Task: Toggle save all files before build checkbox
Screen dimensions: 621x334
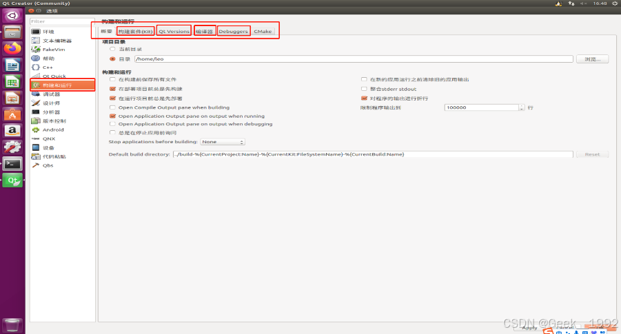Action: click(112, 79)
